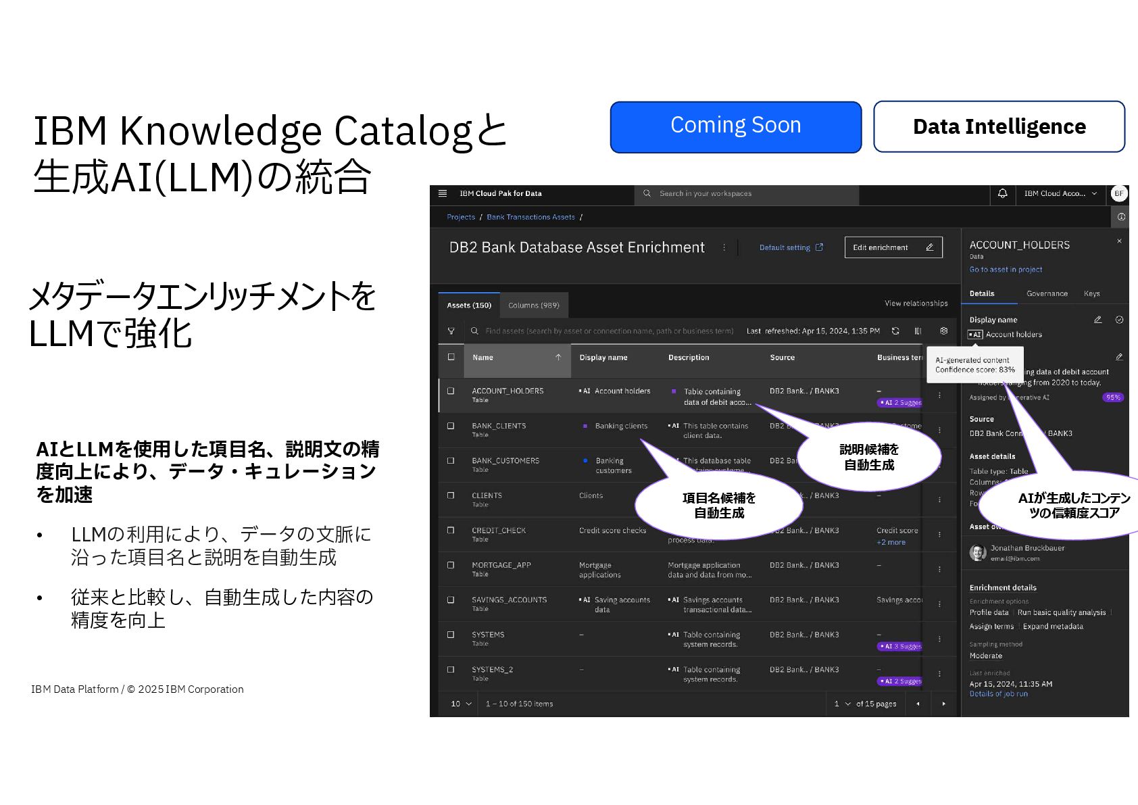The image size is (1138, 805).
Task: Open Details of job run link
Action: pyautogui.click(x=998, y=694)
